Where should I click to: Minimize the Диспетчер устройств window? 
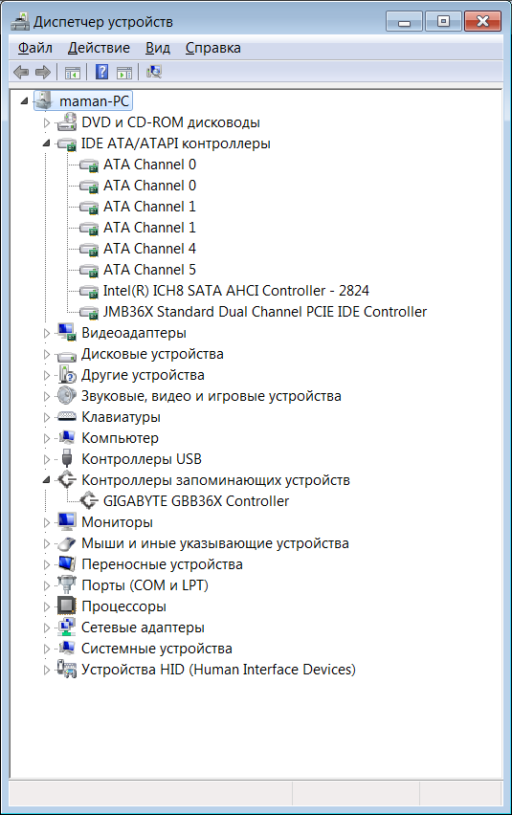[404, 22]
